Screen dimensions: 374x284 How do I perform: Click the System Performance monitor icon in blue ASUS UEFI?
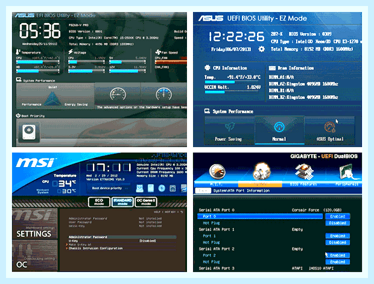click(x=207, y=111)
